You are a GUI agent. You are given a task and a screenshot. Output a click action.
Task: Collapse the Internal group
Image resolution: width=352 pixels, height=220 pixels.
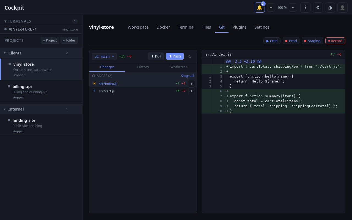41,109
